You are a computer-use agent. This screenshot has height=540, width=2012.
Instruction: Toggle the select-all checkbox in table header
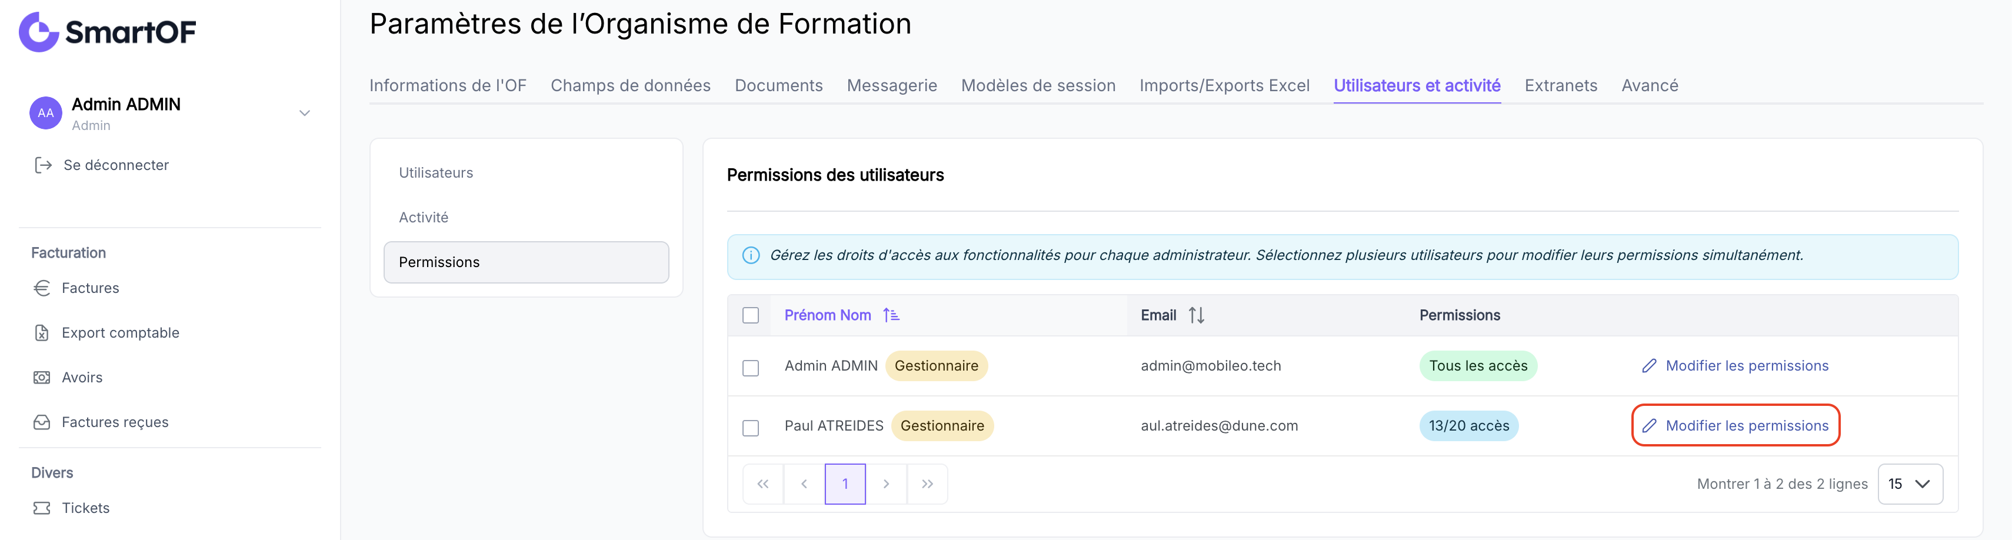click(751, 315)
